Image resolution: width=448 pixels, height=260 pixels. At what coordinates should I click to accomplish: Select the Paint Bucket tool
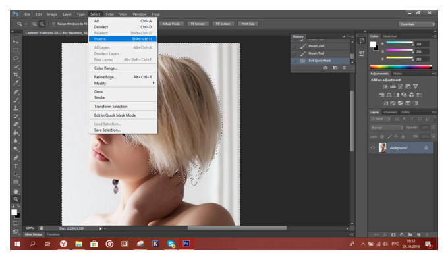pos(16,133)
